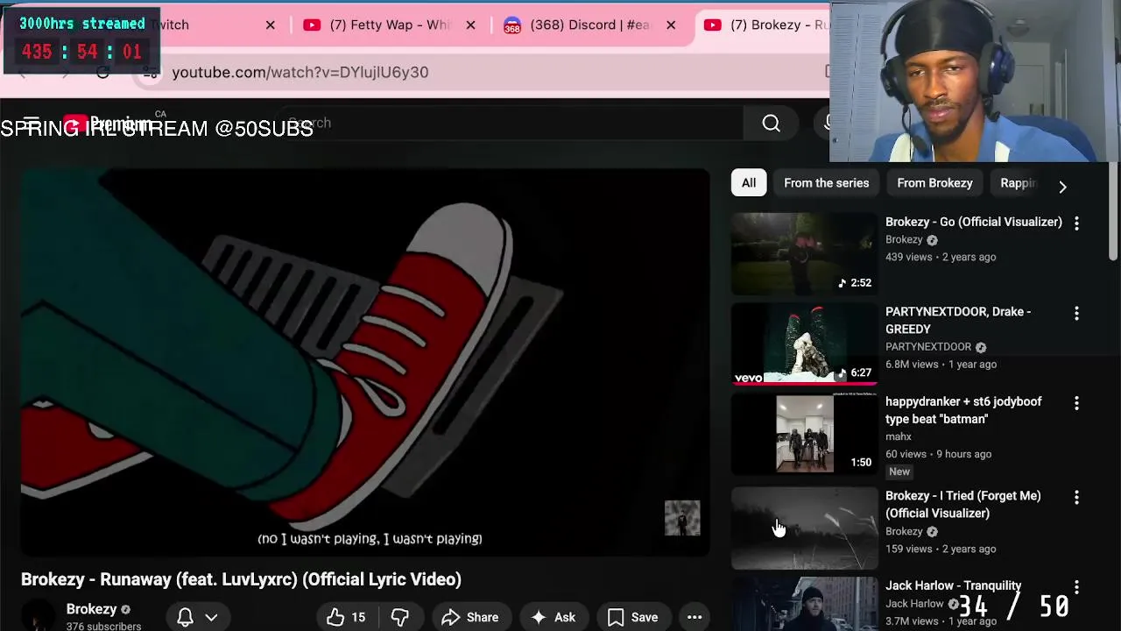Open PARTYNEXTDOOR, Drake - GREEDY title
Screen dimensions: 1121x631
[x=958, y=320]
